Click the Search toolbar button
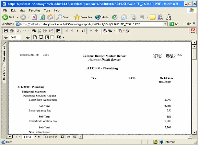198x145 pixels. [x=64, y=17]
